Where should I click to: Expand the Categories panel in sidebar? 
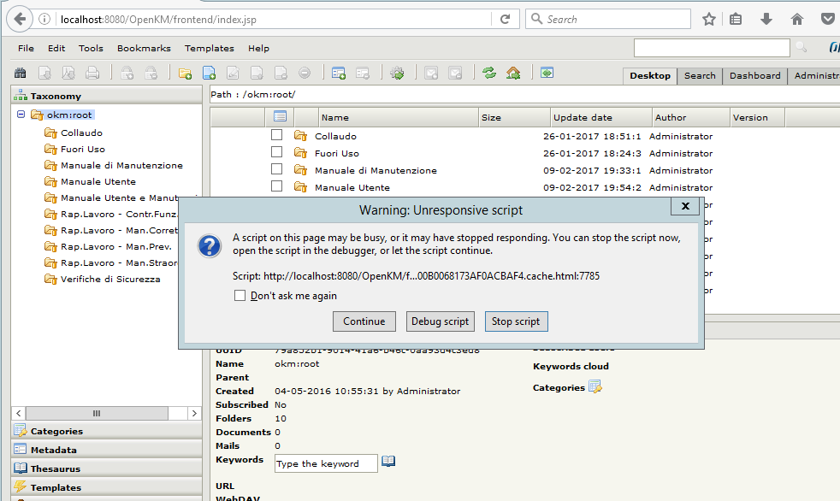[56, 432]
